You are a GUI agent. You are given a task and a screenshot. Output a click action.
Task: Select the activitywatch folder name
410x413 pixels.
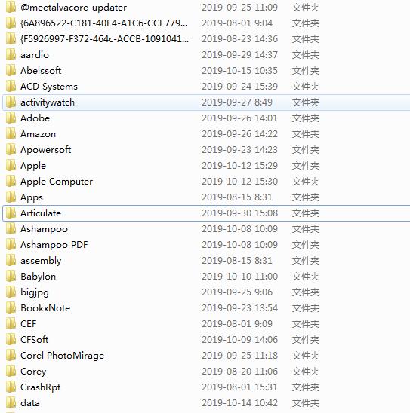(x=48, y=102)
